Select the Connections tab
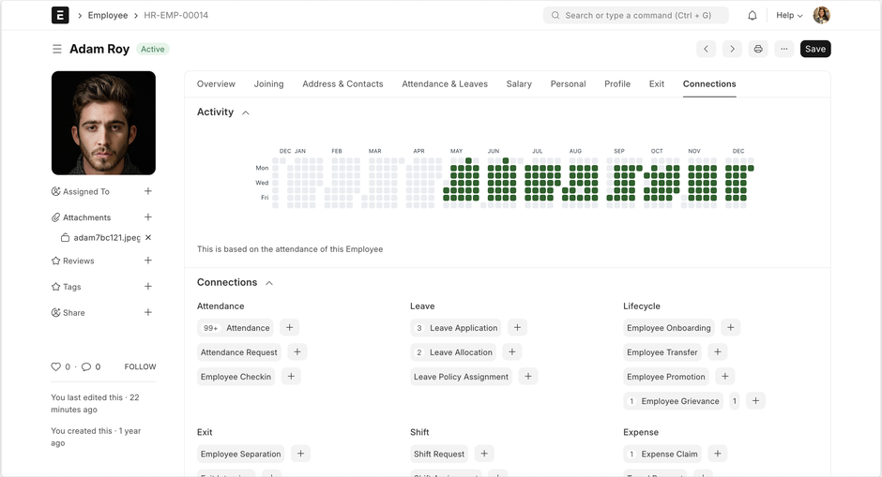 tap(709, 83)
